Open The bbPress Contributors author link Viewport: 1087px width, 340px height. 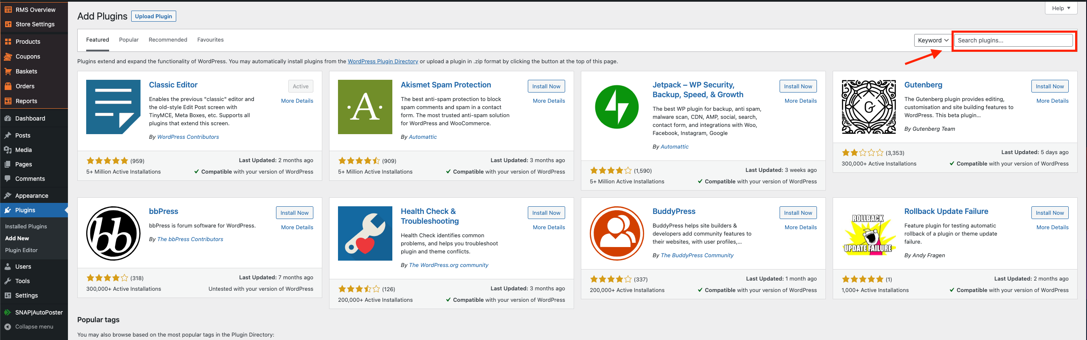[190, 239]
